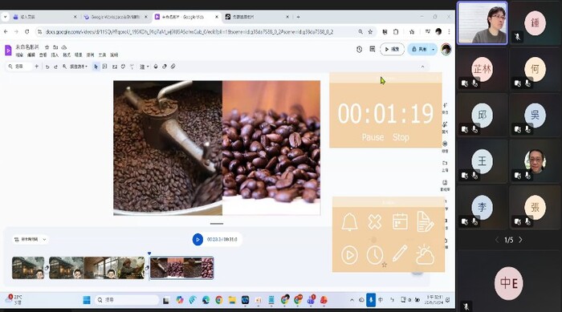Open the second menu in the menu bar
The image size is (562, 312).
point(31,55)
